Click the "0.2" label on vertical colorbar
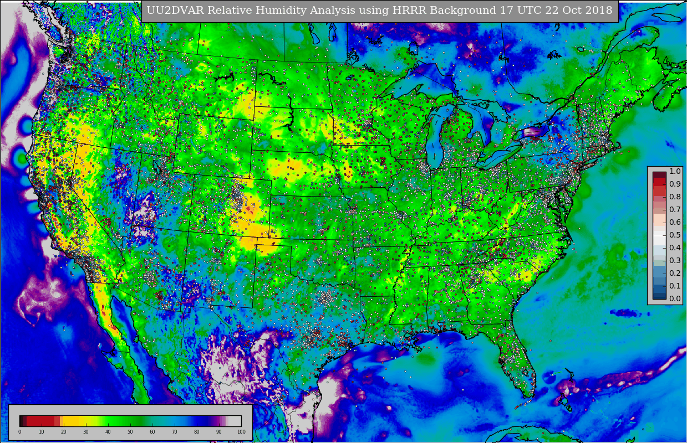The image size is (687, 443). click(x=675, y=273)
